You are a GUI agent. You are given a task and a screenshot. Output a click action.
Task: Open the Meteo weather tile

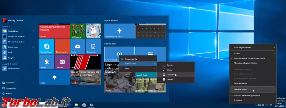tap(55, 77)
